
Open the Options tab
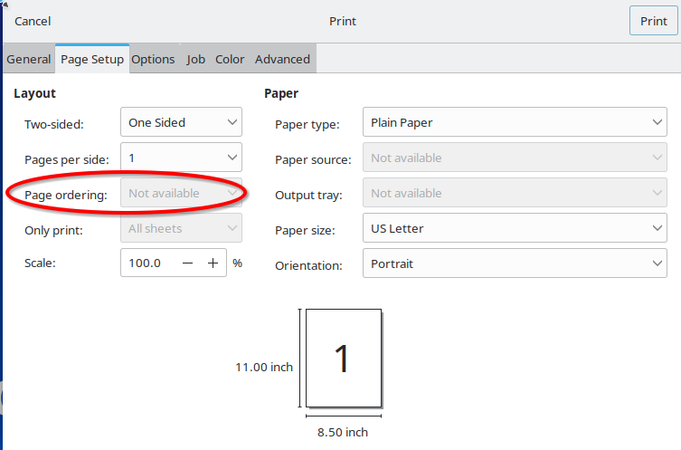(x=153, y=59)
